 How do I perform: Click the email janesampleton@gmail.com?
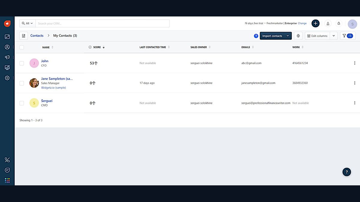(258, 83)
